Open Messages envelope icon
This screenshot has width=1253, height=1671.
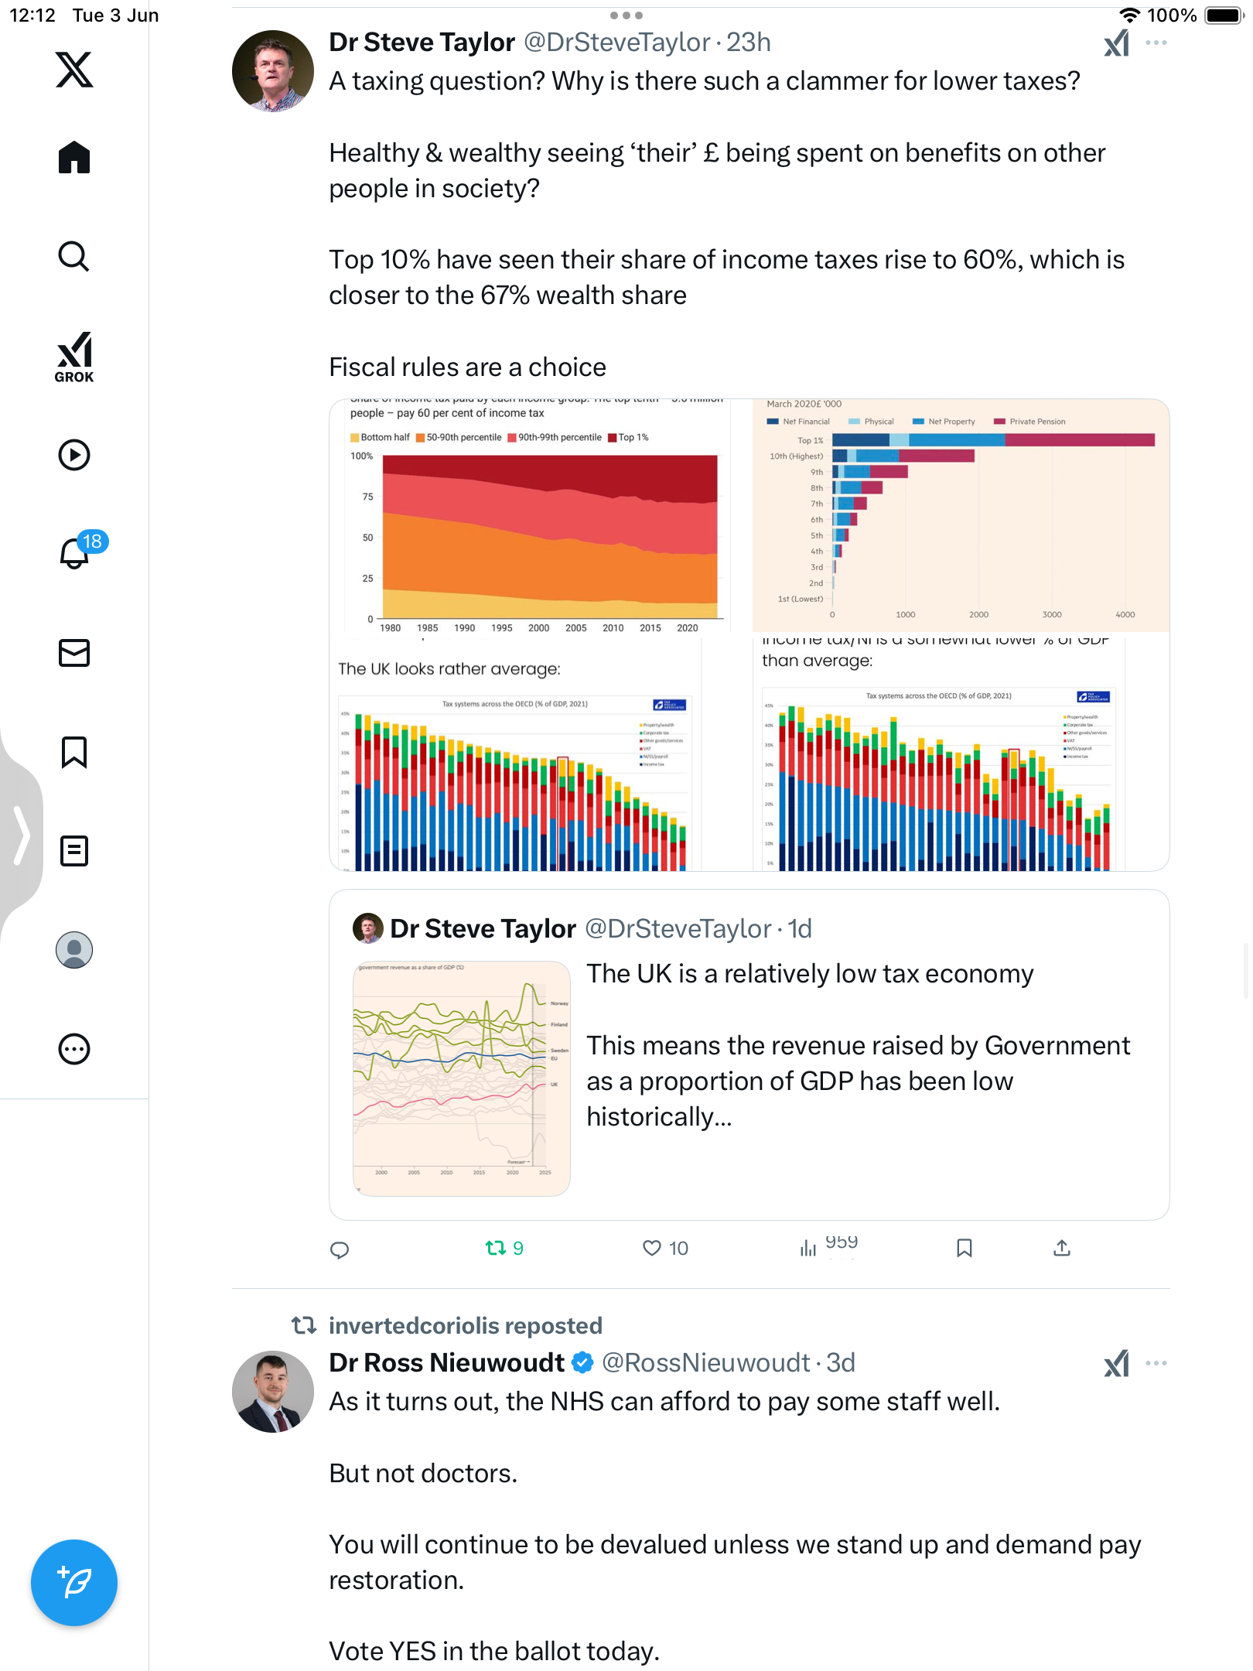[74, 653]
